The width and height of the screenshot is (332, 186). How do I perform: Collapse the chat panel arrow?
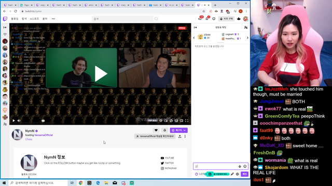pyautogui.click(x=195, y=27)
